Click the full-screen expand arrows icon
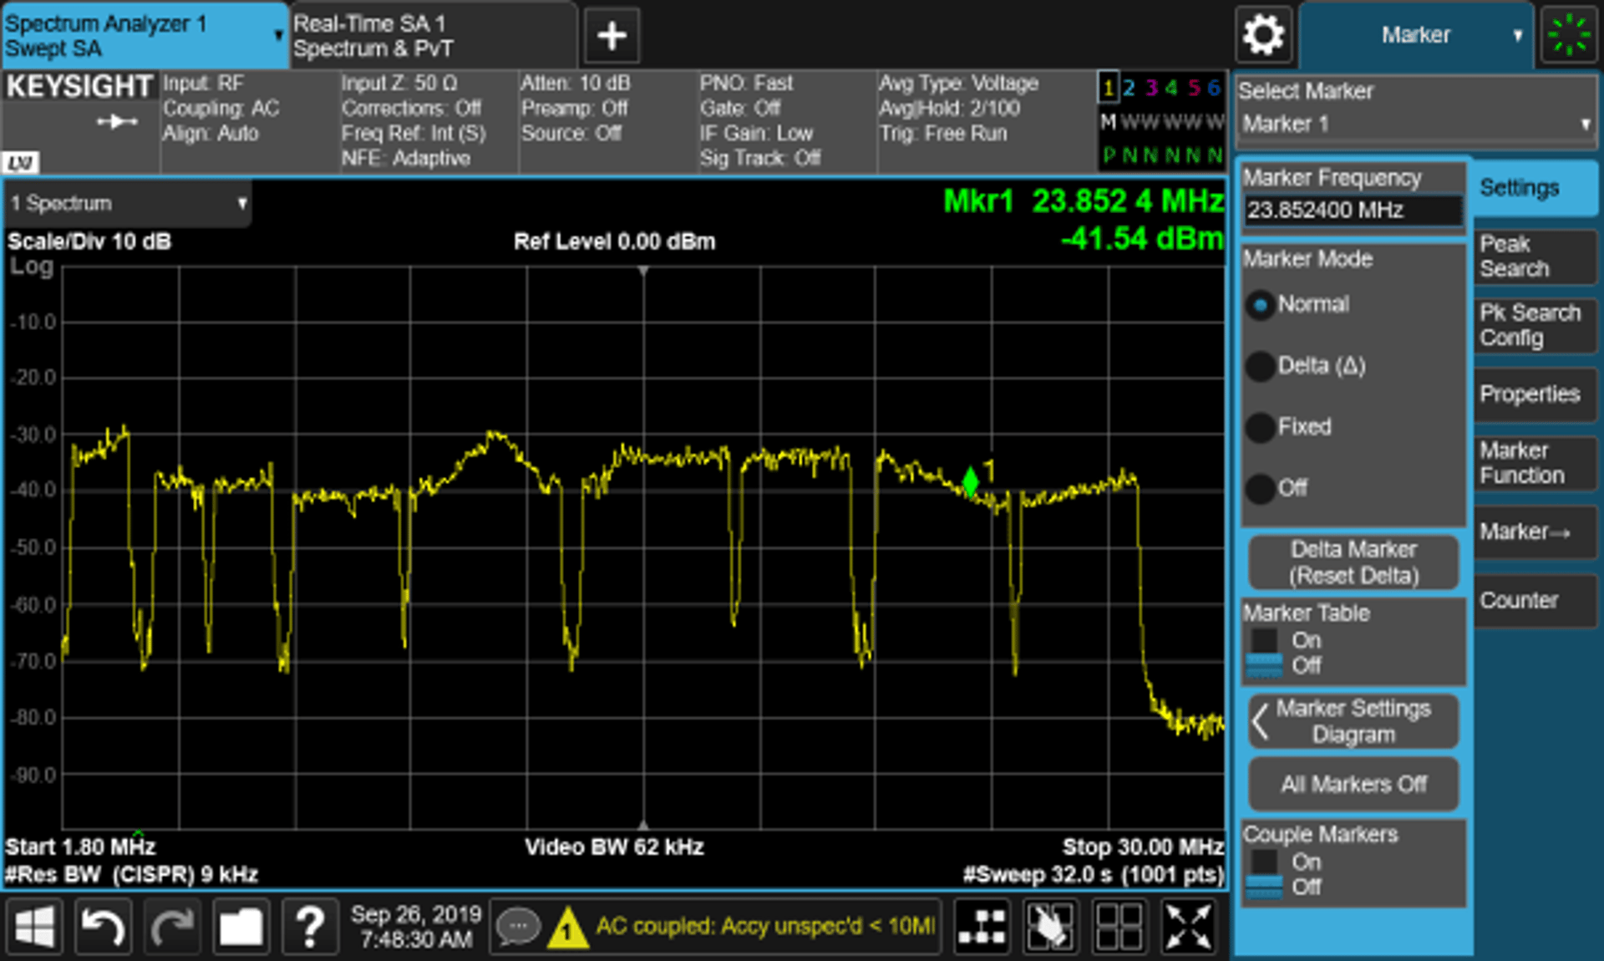The height and width of the screenshot is (961, 1604). coord(1189,926)
